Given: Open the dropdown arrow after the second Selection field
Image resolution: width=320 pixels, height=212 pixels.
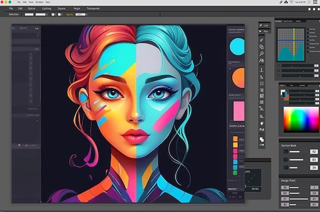Looking at the screenshot, I should (47, 14).
